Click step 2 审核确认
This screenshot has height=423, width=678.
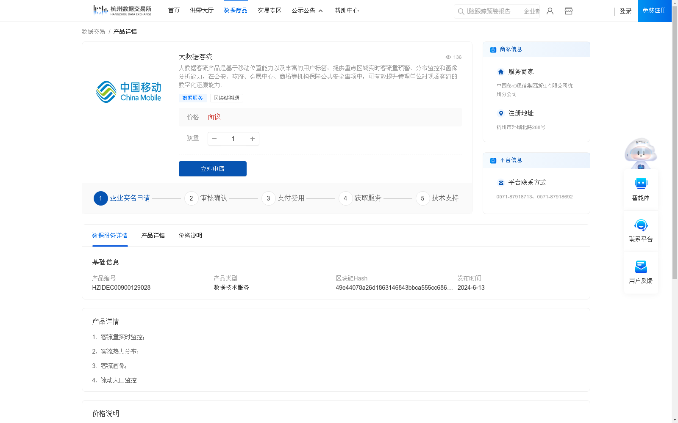pyautogui.click(x=206, y=198)
